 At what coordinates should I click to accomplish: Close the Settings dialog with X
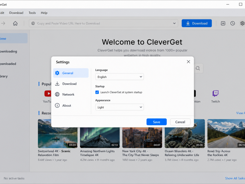tap(188, 62)
